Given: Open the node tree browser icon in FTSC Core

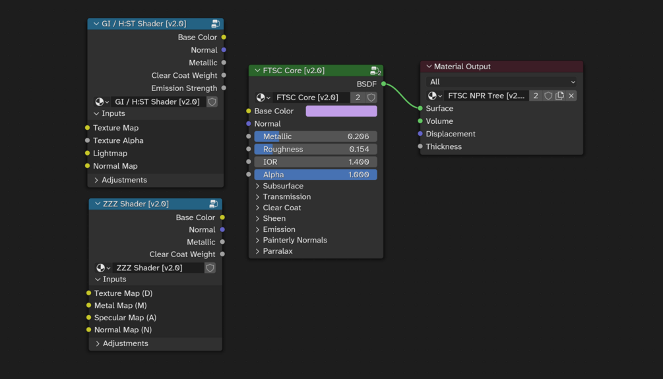Looking at the screenshot, I should coord(263,98).
